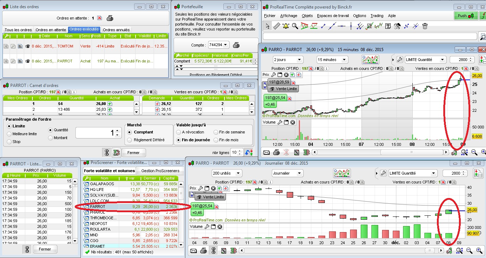Open LIMITE Quantité dropdown in Journalier chart
Image resolution: width=486 pixels, height=258 pixels.
coord(413,173)
